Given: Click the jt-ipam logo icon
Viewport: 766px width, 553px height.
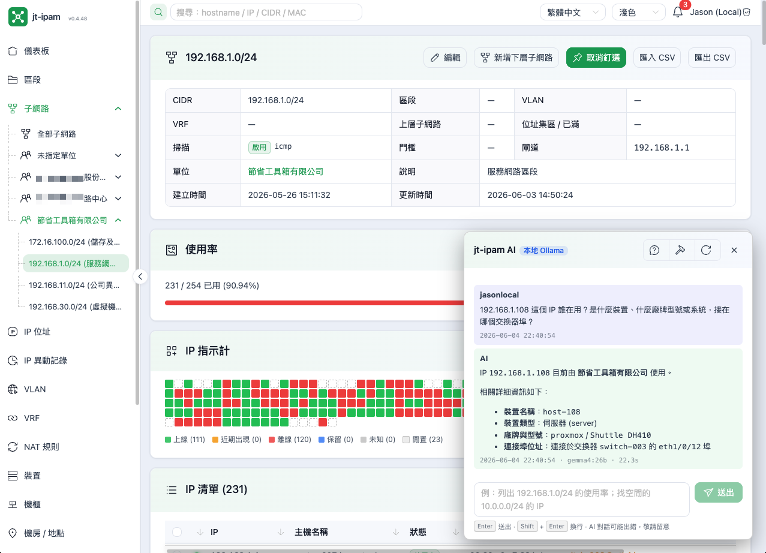Looking at the screenshot, I should (x=17, y=17).
